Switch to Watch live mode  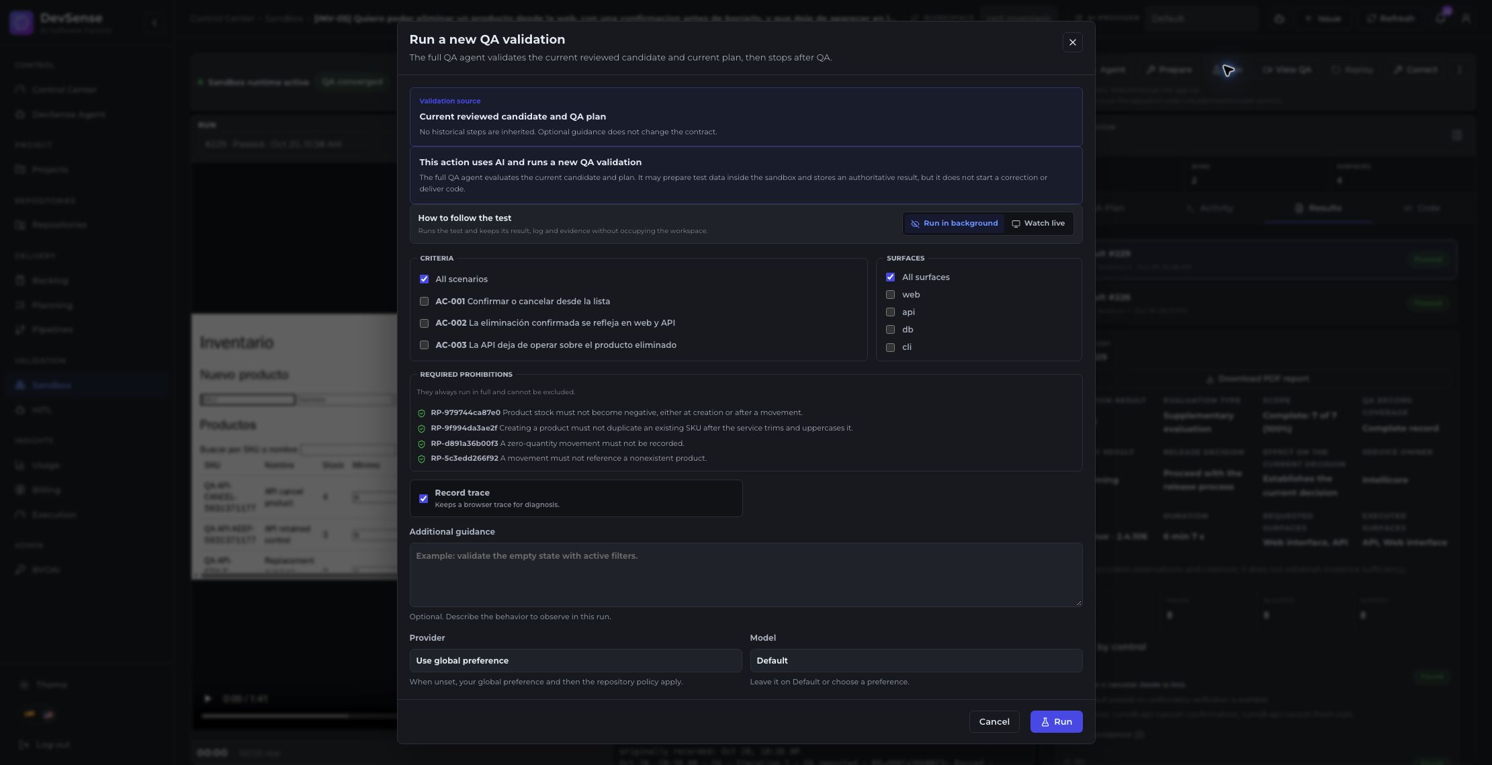1038,224
